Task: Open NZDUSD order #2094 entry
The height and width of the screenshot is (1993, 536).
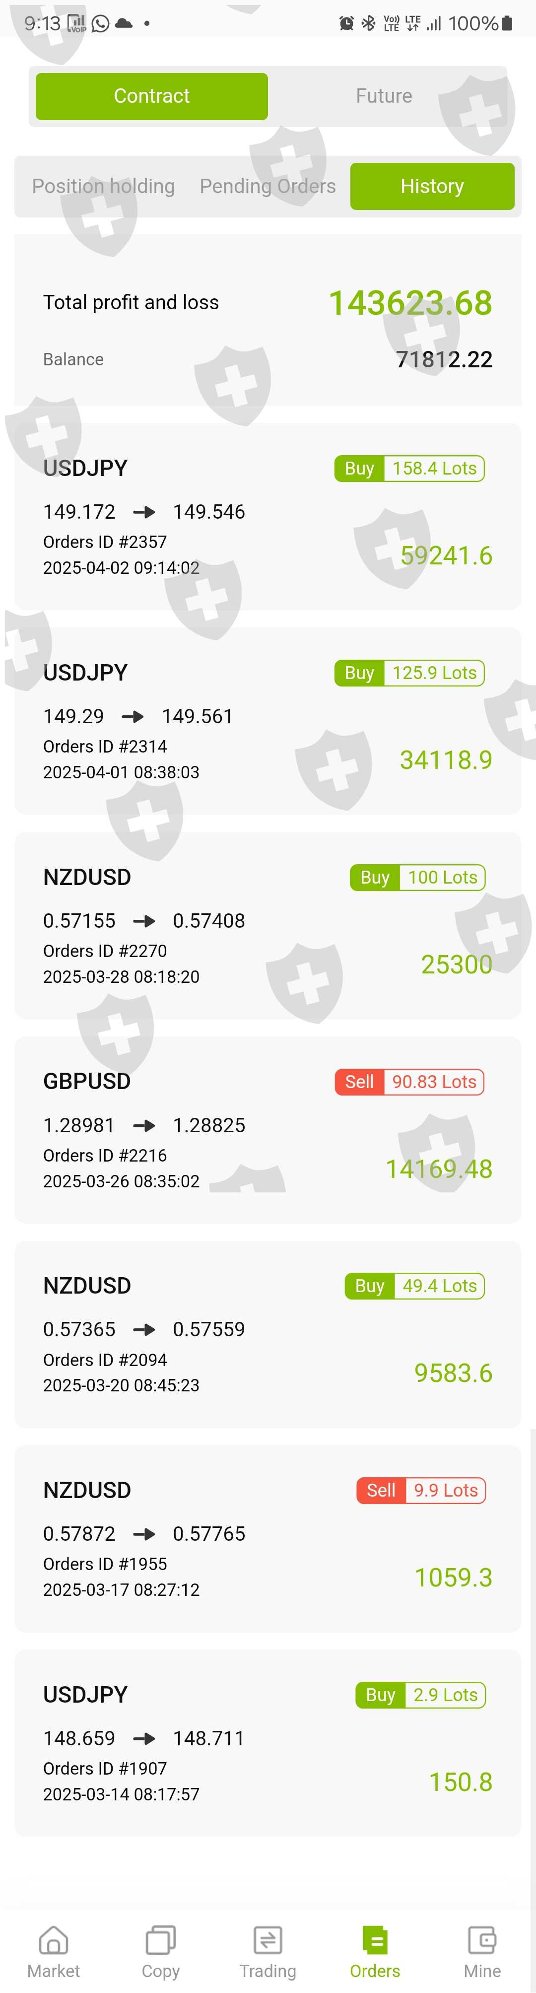Action: 268,1334
